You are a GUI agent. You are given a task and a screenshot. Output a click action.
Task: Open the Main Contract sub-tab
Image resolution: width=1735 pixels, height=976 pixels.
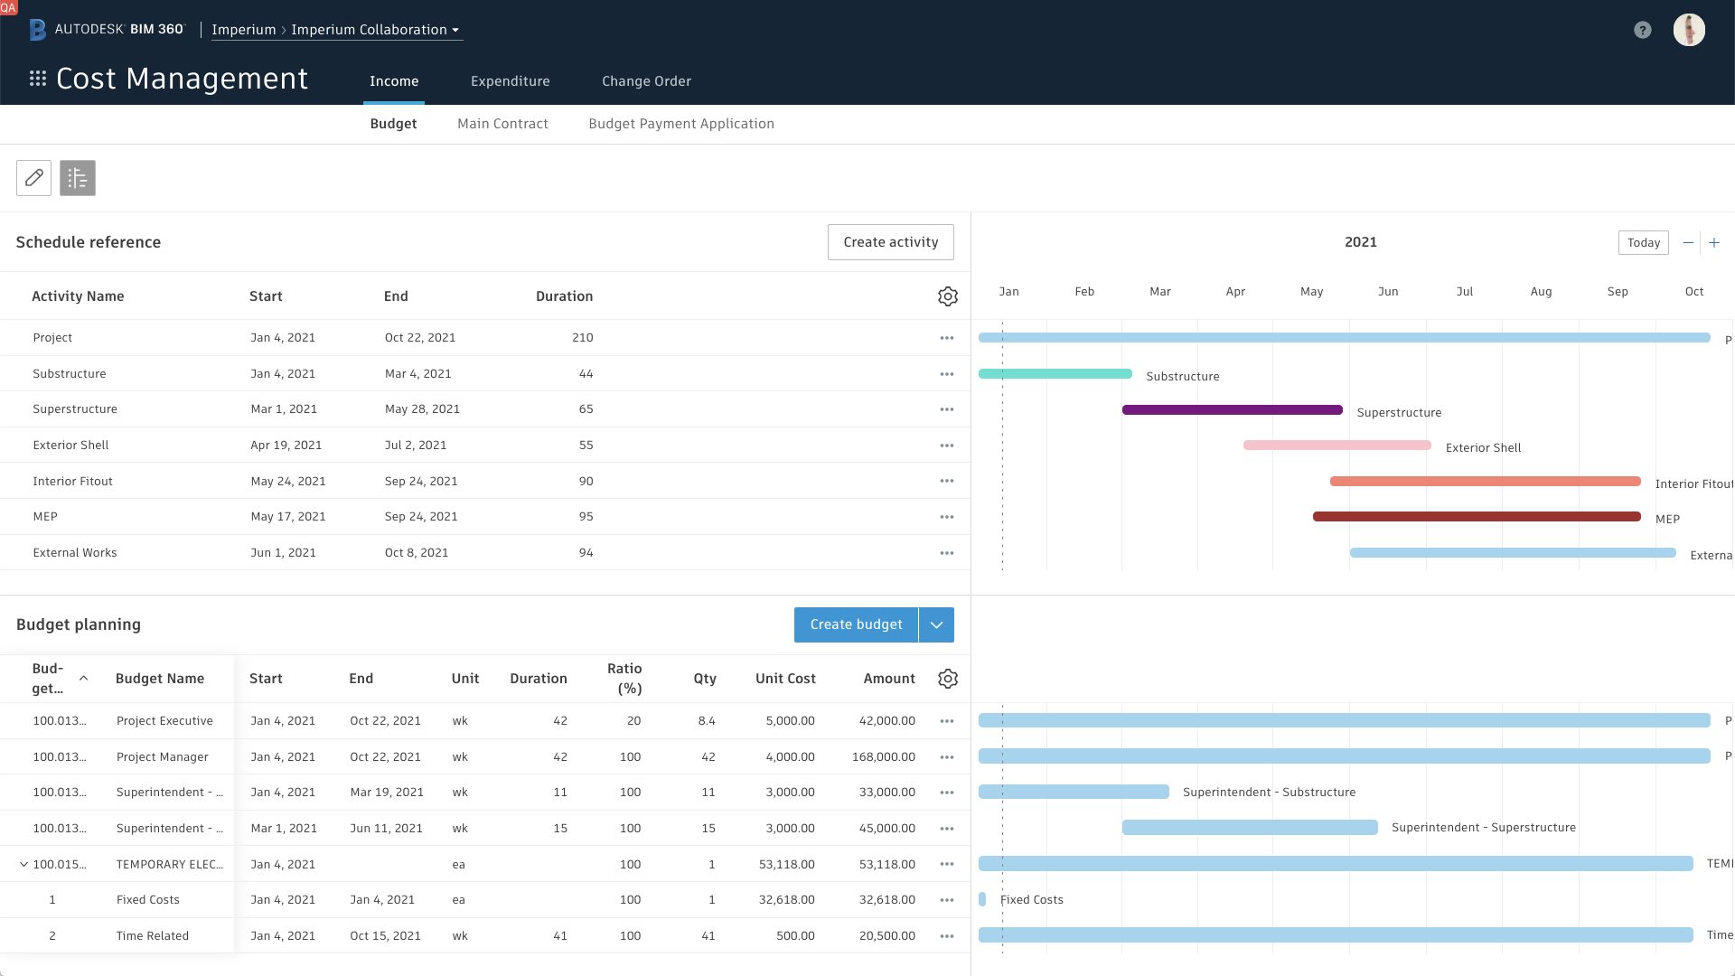pyautogui.click(x=502, y=124)
